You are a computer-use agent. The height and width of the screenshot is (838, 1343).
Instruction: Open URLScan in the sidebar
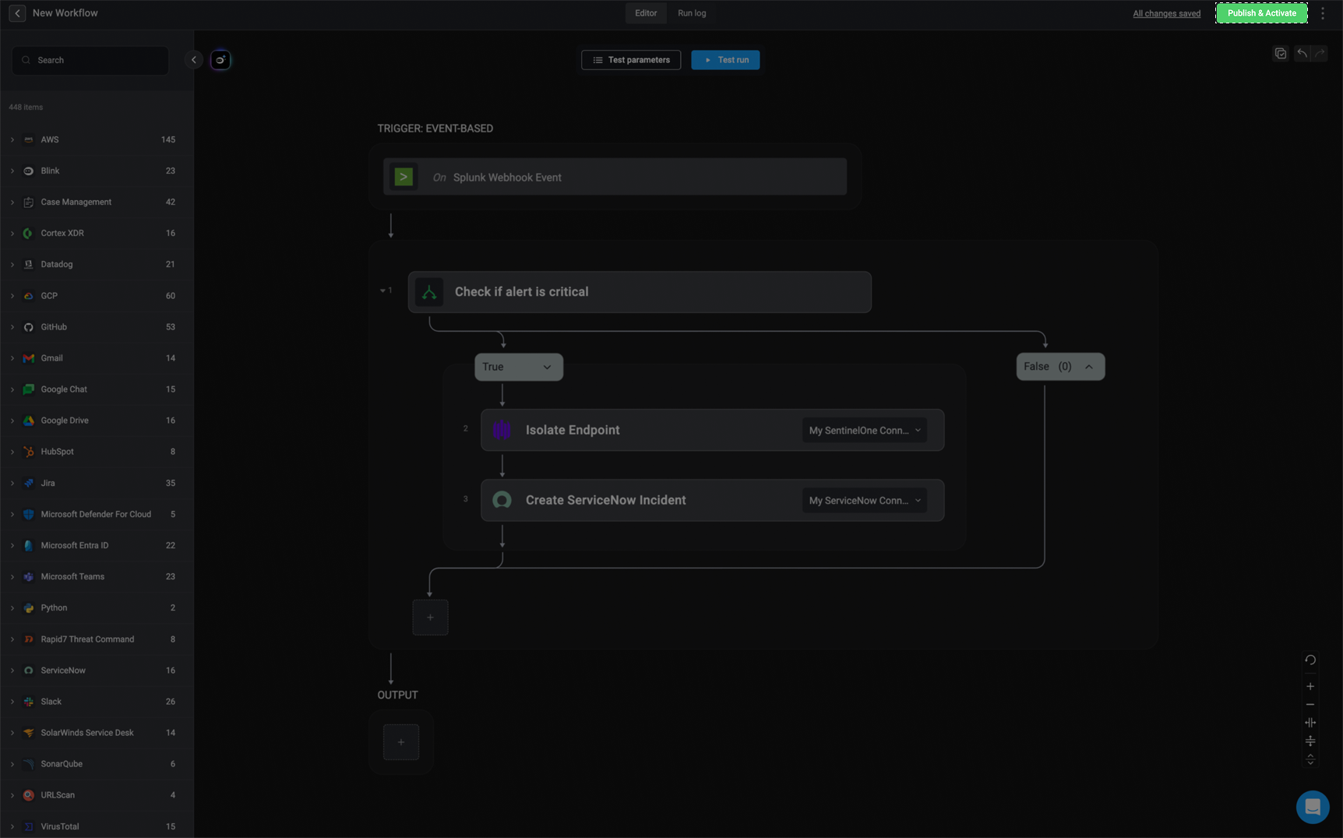tap(97, 795)
